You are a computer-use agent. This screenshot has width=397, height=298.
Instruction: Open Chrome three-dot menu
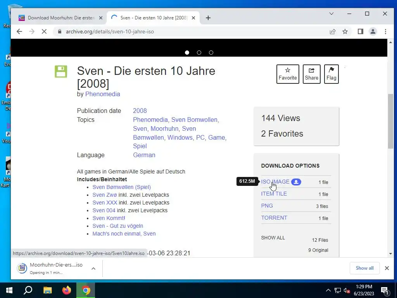[x=385, y=31]
